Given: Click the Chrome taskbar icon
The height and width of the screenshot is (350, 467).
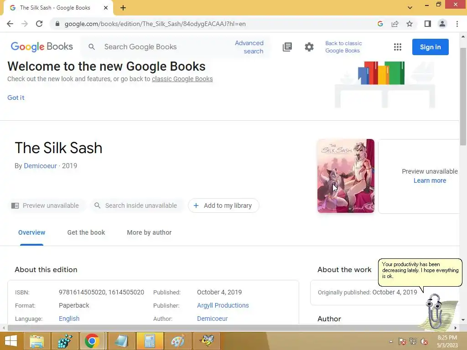Looking at the screenshot, I should coord(92,341).
